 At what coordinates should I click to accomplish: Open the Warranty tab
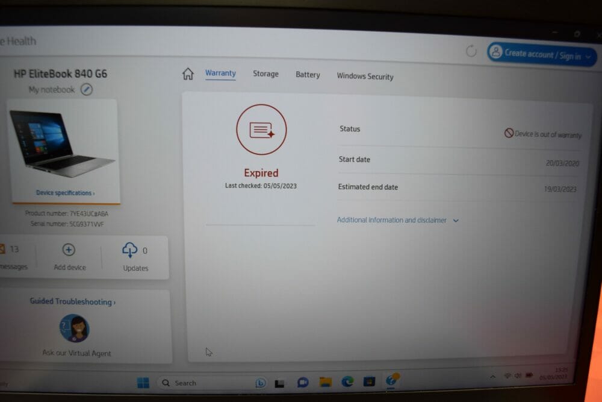point(220,73)
